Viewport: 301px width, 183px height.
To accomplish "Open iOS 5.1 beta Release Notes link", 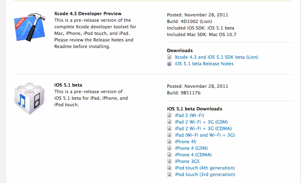I will point(204,64).
